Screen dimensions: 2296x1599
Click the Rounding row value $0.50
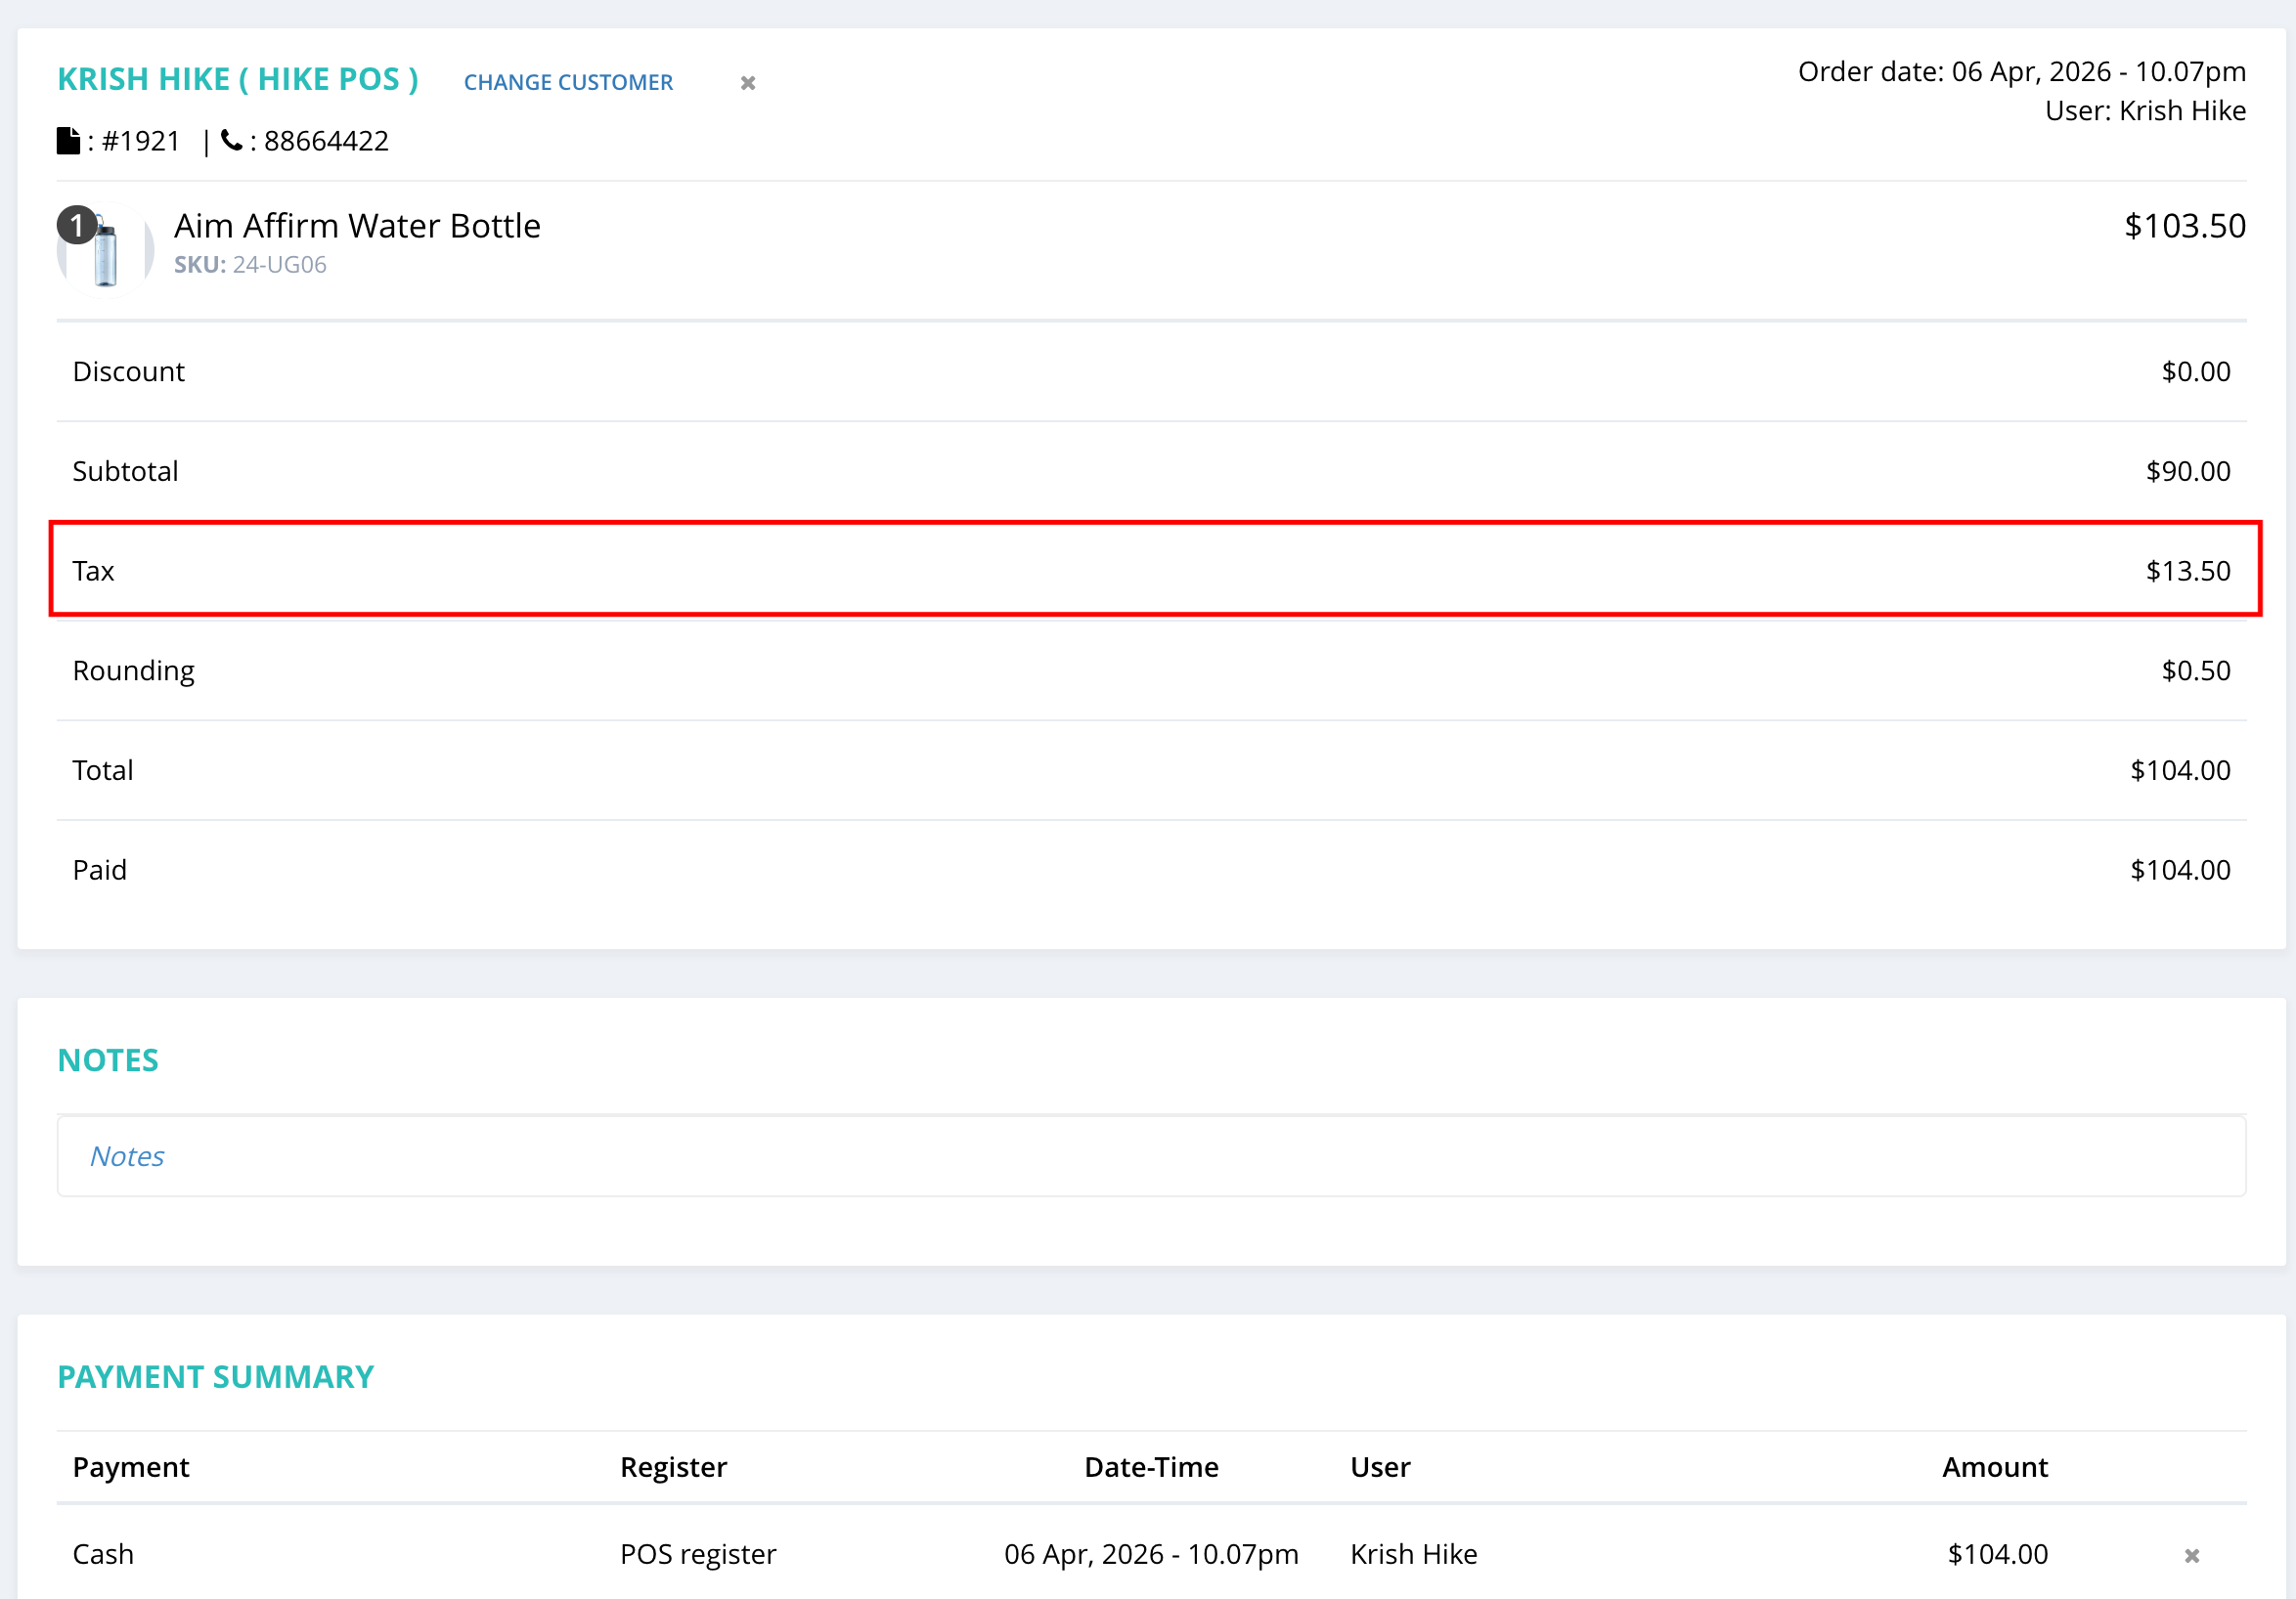point(2195,670)
